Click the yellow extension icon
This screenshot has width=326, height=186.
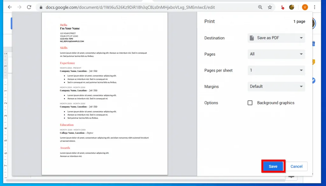292,7
